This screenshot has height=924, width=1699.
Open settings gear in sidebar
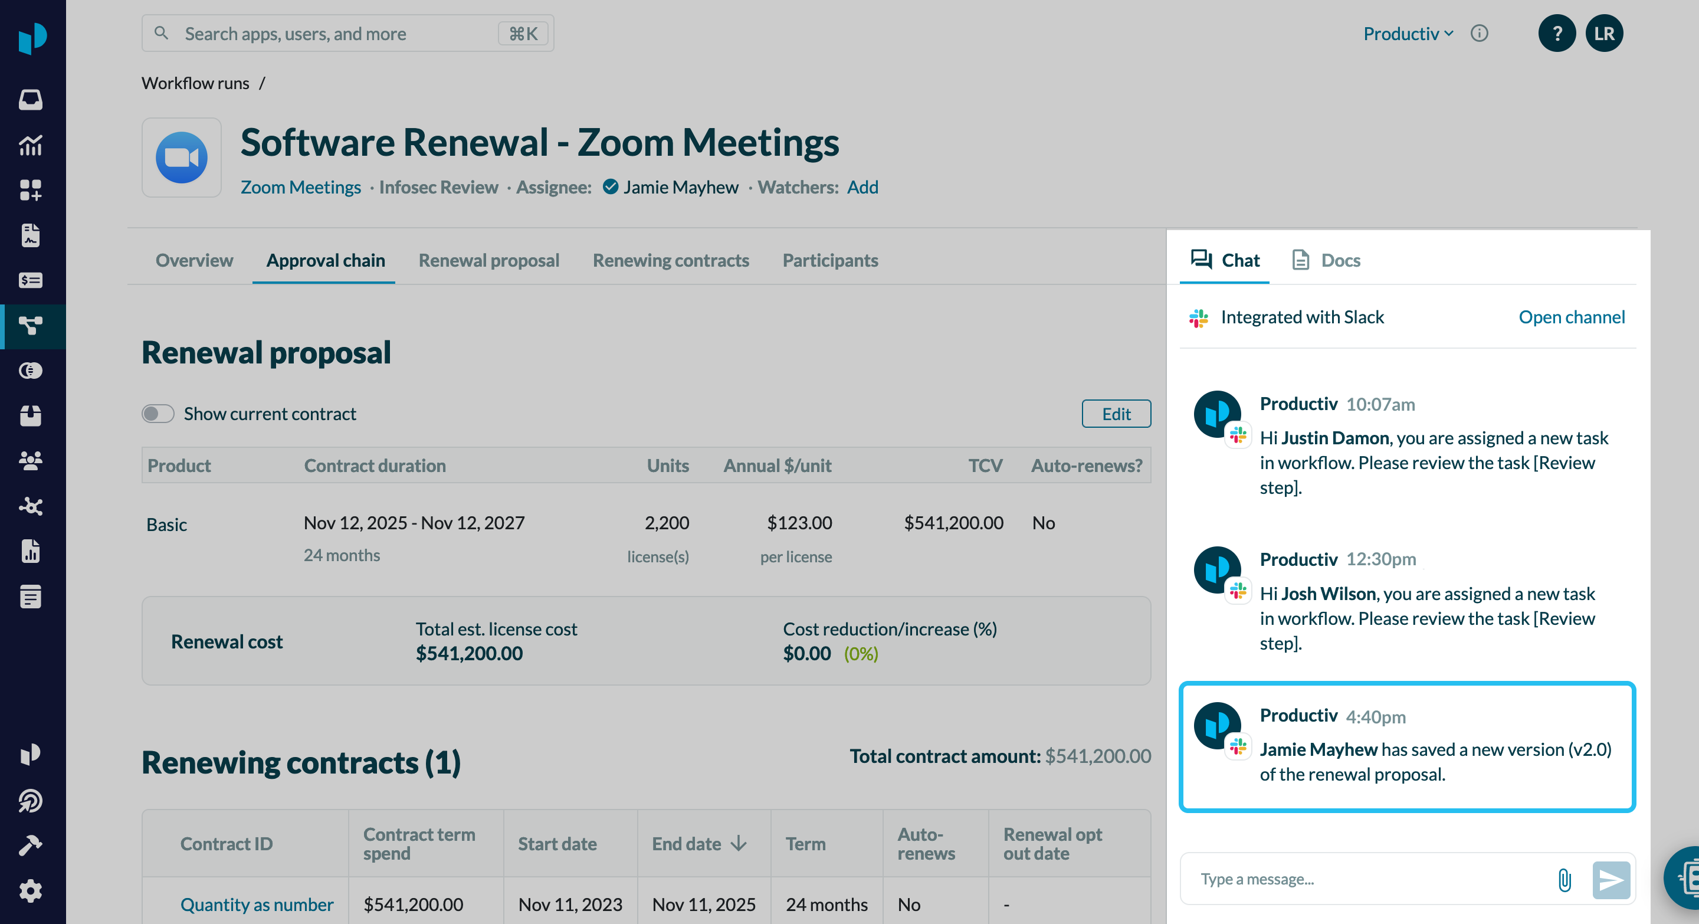coord(30,890)
